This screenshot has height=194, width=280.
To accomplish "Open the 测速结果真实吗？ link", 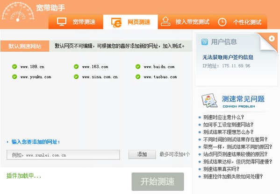I will click(221, 169).
